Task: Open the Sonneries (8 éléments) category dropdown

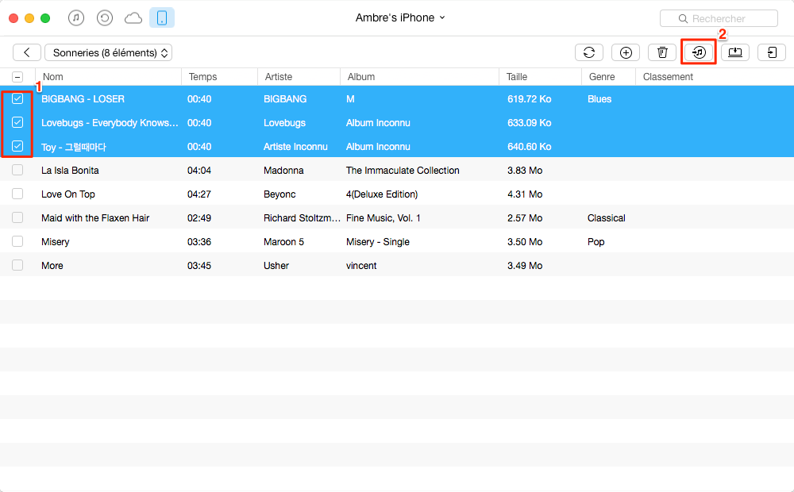Action: tap(108, 52)
